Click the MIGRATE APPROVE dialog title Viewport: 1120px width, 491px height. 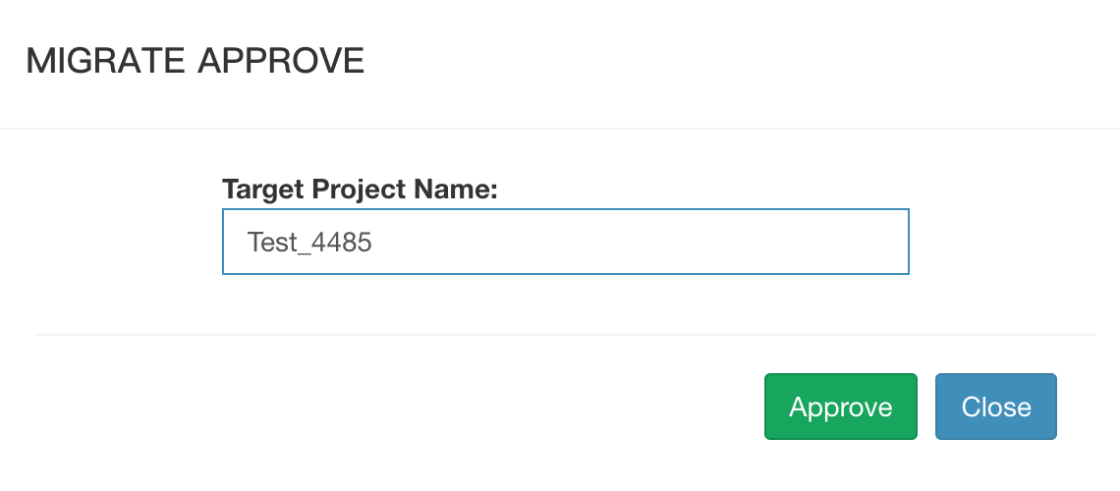click(x=196, y=61)
